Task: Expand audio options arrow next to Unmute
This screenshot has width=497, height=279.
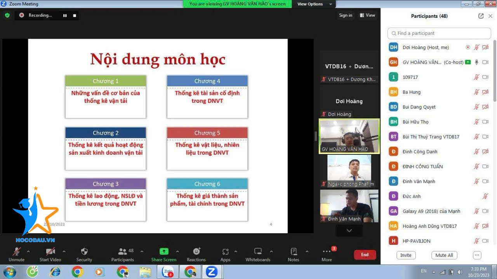Action: [x=28, y=251]
